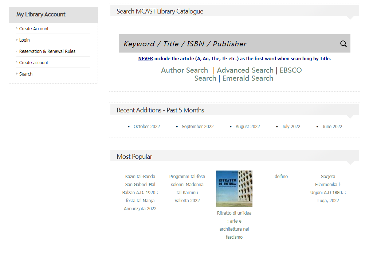View July 2022 recent additions
This screenshot has height=254, width=369.
[x=291, y=126]
